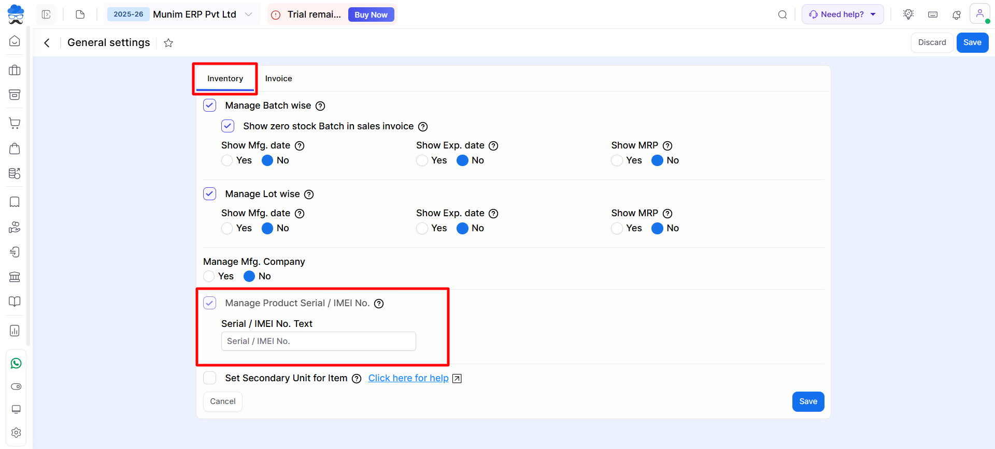Open the shopping cart sidebar icon
Image resolution: width=995 pixels, height=449 pixels.
(15, 123)
